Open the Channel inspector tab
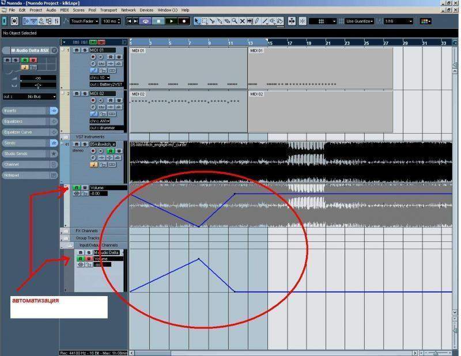This screenshot has height=356, width=461. pyautogui.click(x=30, y=165)
